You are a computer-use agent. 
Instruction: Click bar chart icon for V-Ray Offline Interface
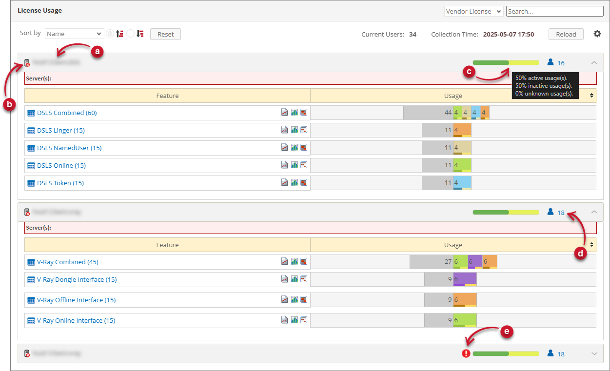295,300
